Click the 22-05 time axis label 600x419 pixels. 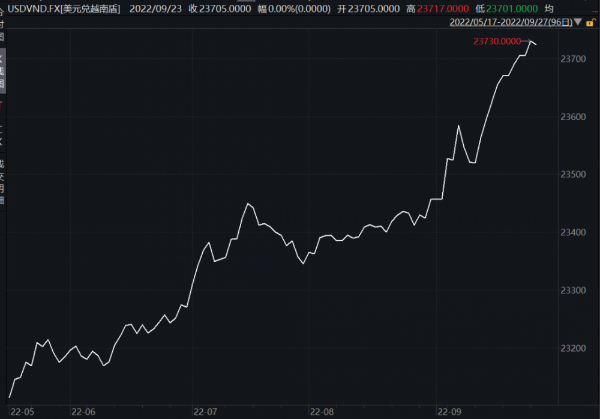point(22,412)
